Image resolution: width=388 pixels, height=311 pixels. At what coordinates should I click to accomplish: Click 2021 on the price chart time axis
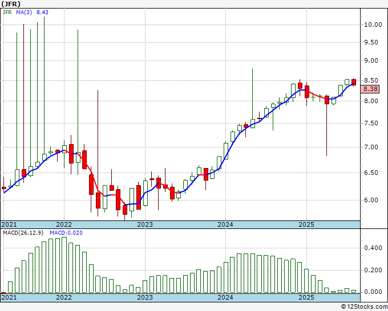pos(9,224)
